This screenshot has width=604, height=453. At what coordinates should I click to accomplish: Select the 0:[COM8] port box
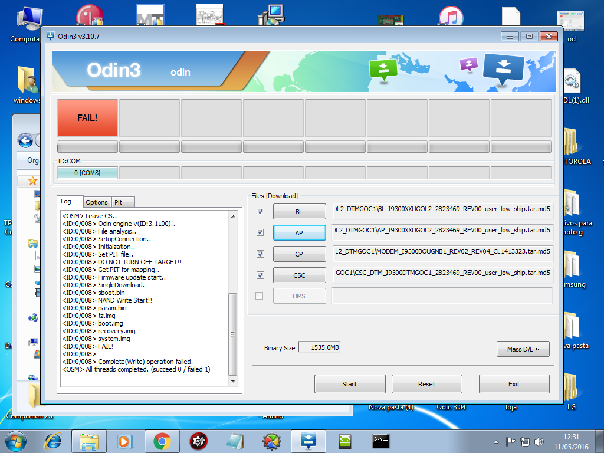[87, 173]
